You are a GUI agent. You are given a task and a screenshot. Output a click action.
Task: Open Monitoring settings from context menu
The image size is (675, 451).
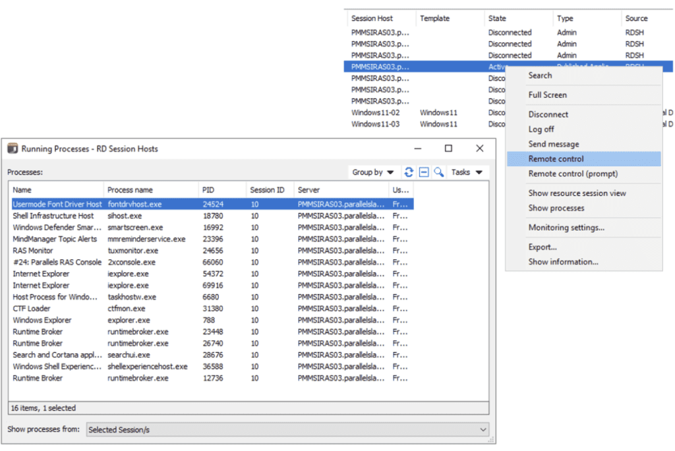[566, 227]
